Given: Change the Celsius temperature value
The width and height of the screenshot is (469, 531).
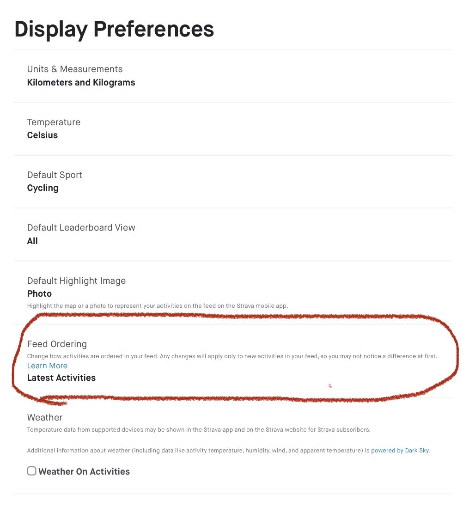Looking at the screenshot, I should tap(43, 135).
